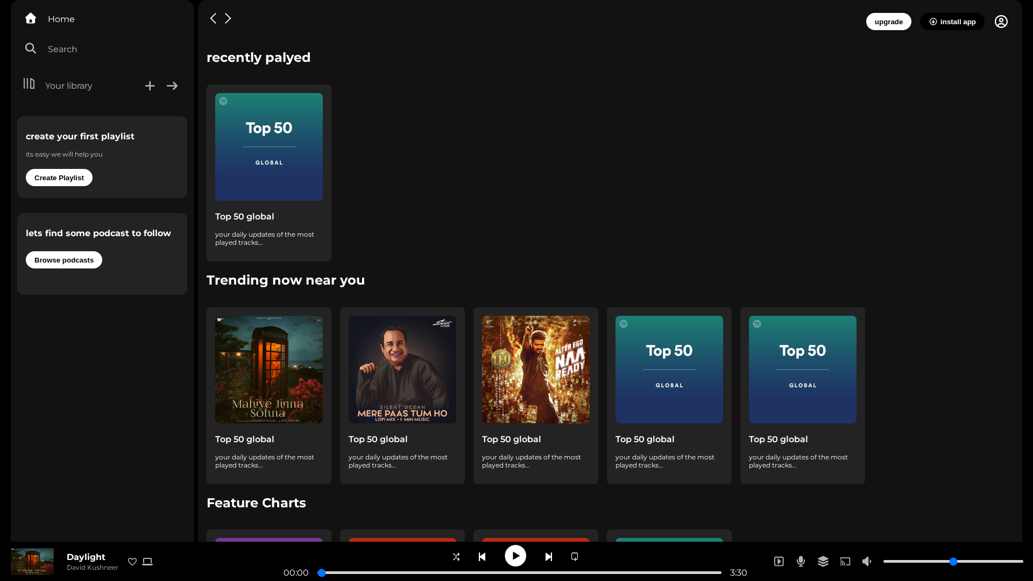Open the lyrics microphone icon
The height and width of the screenshot is (581, 1033).
pos(801,562)
